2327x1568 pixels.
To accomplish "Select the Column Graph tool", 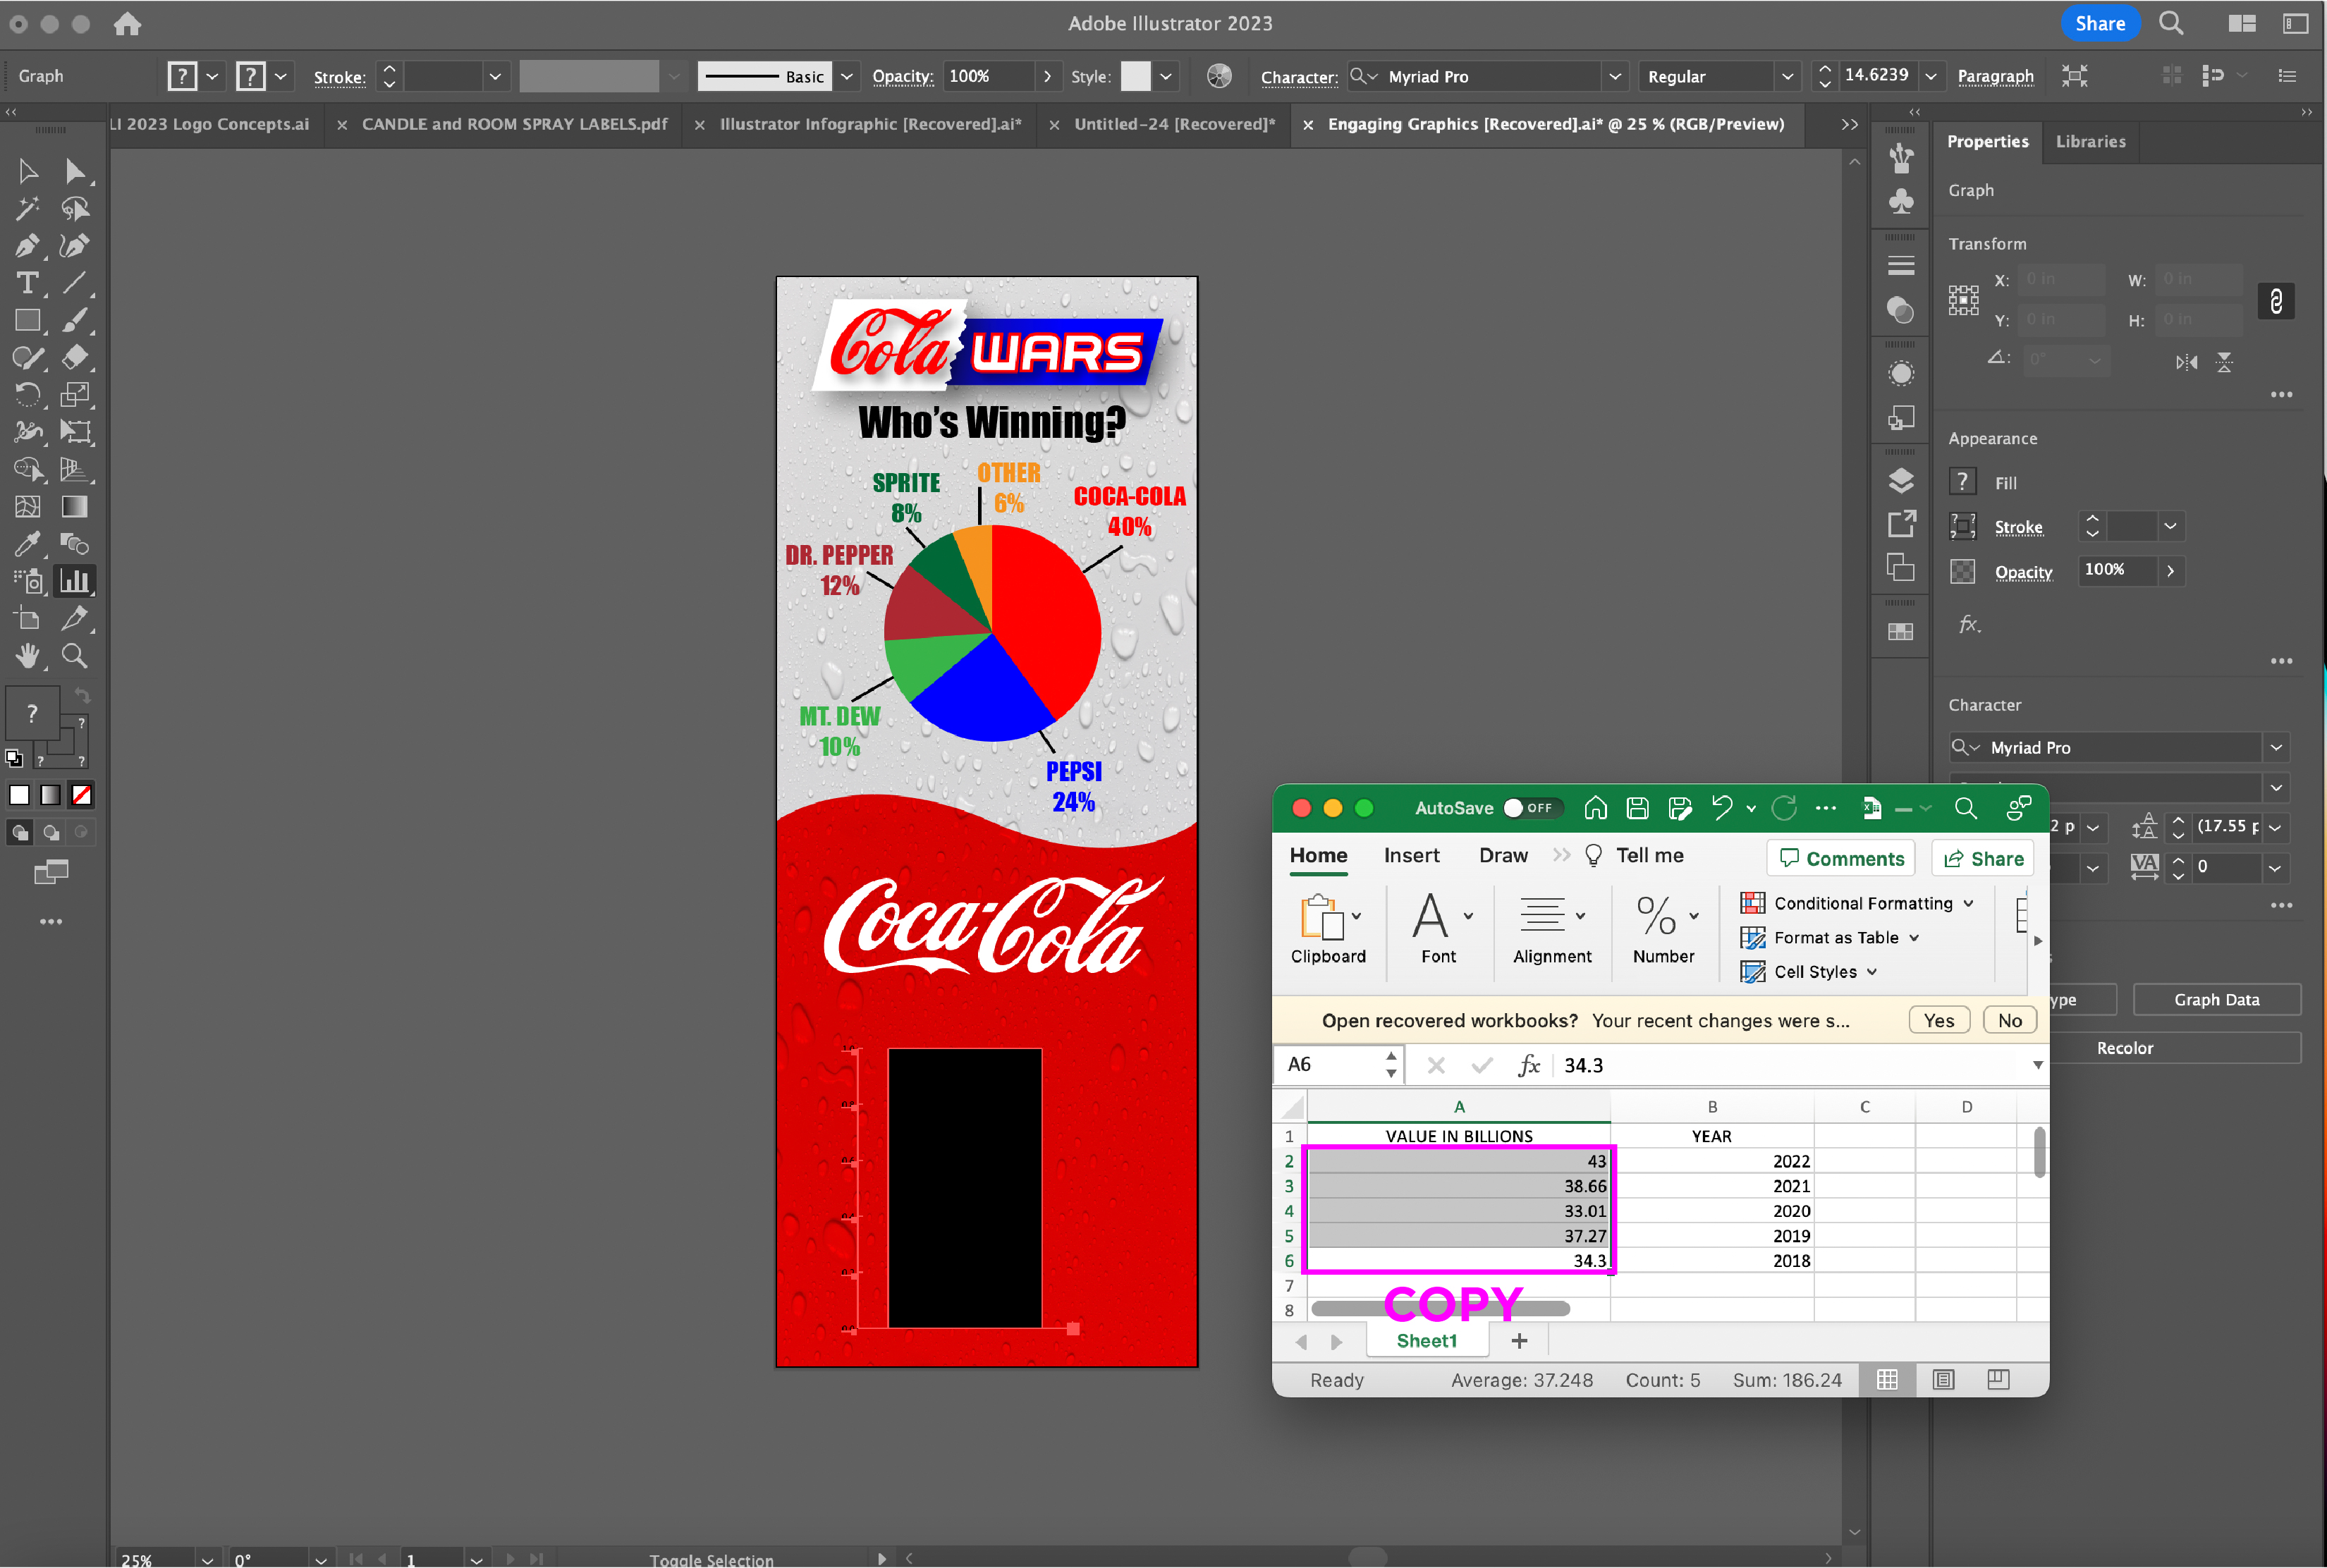I will click(74, 581).
